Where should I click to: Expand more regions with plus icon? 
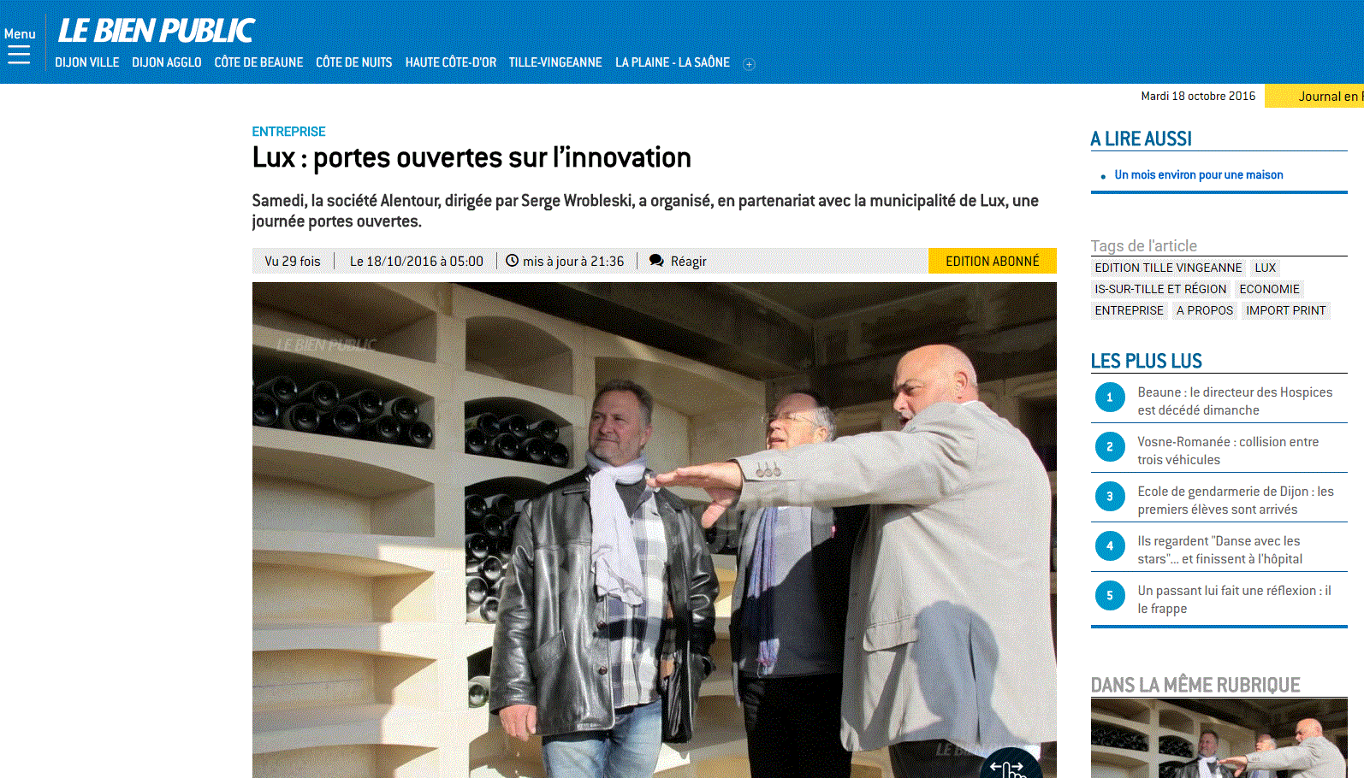[x=749, y=64]
